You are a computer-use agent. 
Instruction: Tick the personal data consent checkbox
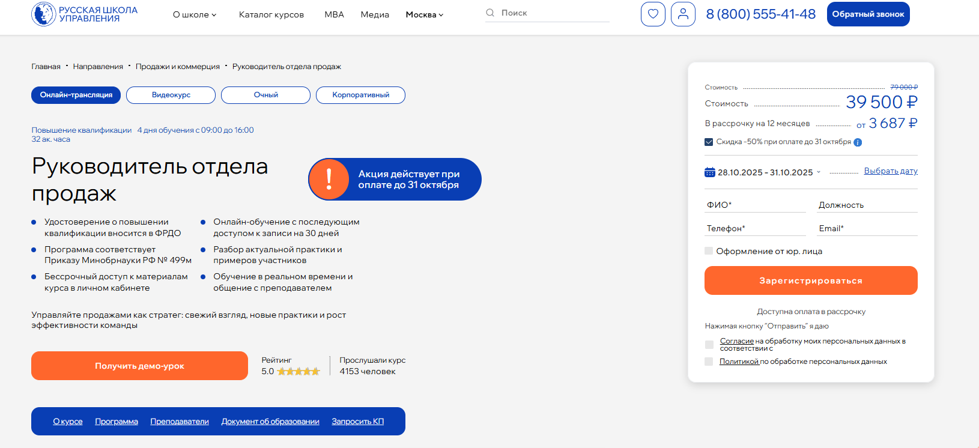coord(709,345)
